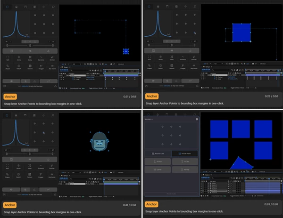283x218 pixels.
Task: Click the orange Anchor badge under the 0:53 frame
Action: tap(151, 204)
